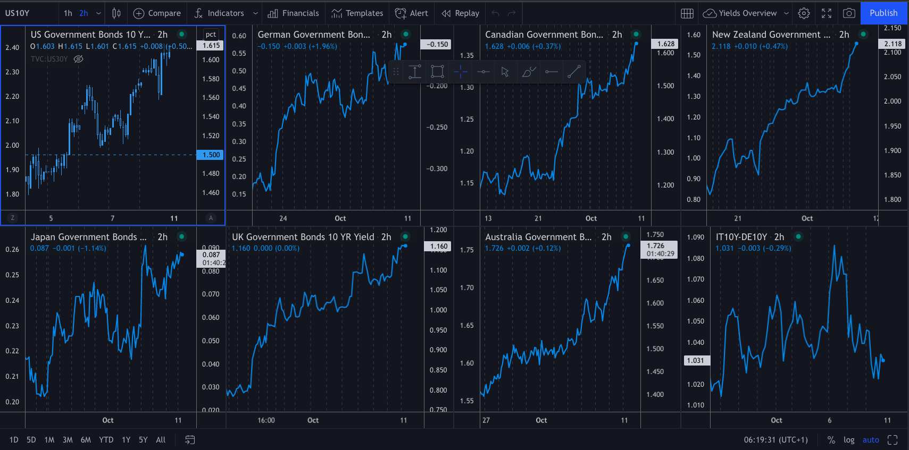Click Japan Government Bonds chart title

point(89,237)
